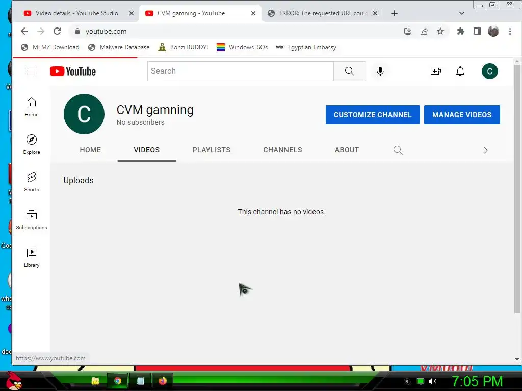Open Library in the sidebar
The width and height of the screenshot is (522, 391).
(x=32, y=258)
